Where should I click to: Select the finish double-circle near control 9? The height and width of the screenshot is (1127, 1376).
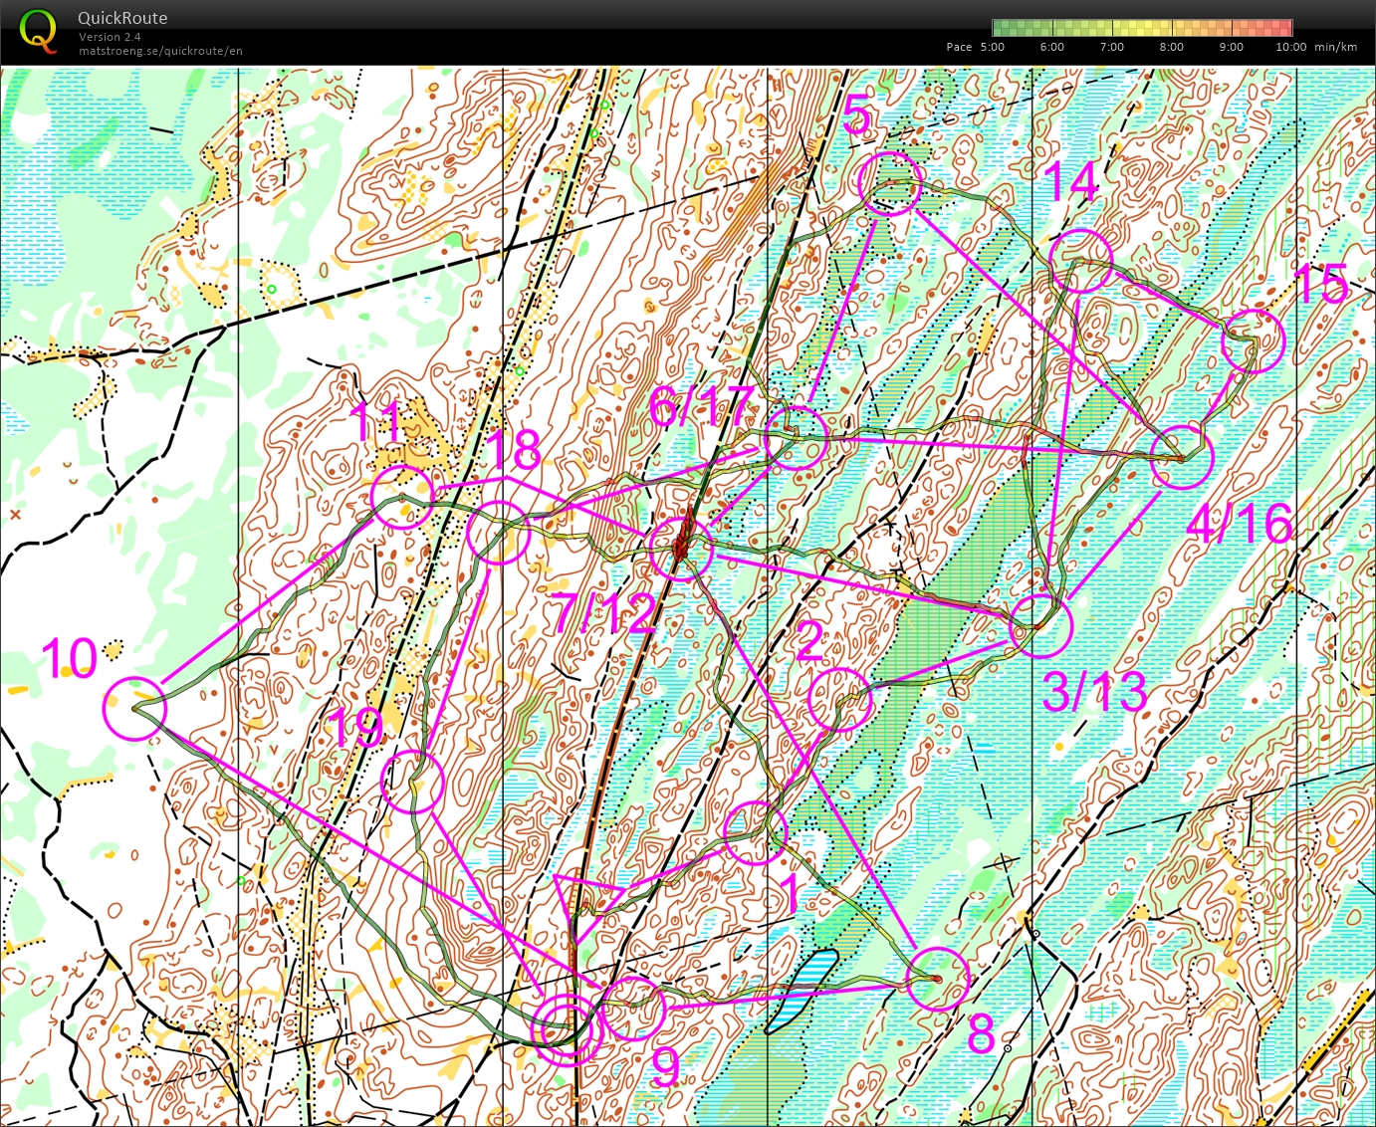pyautogui.click(x=566, y=1025)
